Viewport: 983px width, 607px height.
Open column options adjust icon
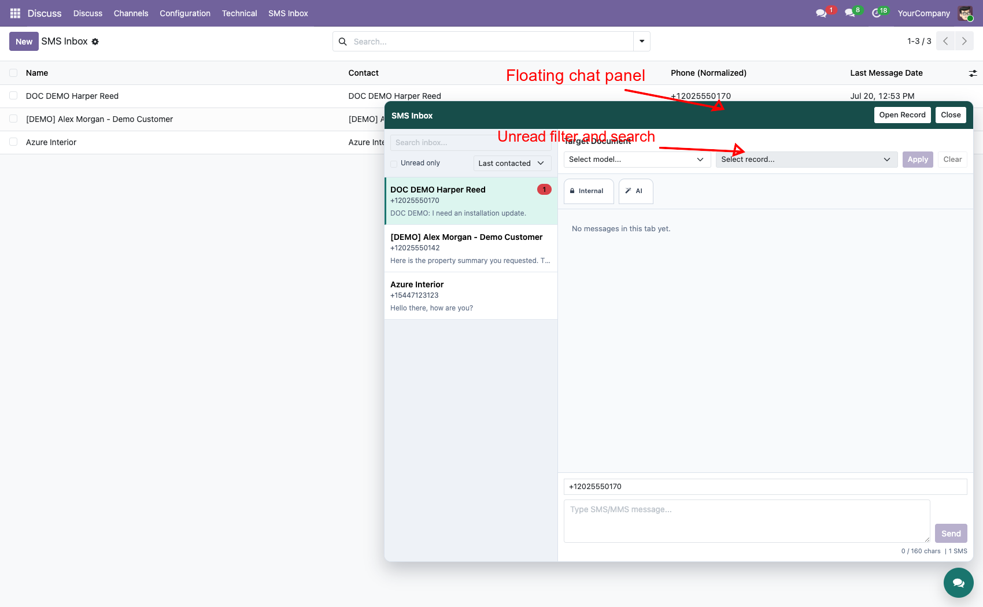click(x=973, y=73)
